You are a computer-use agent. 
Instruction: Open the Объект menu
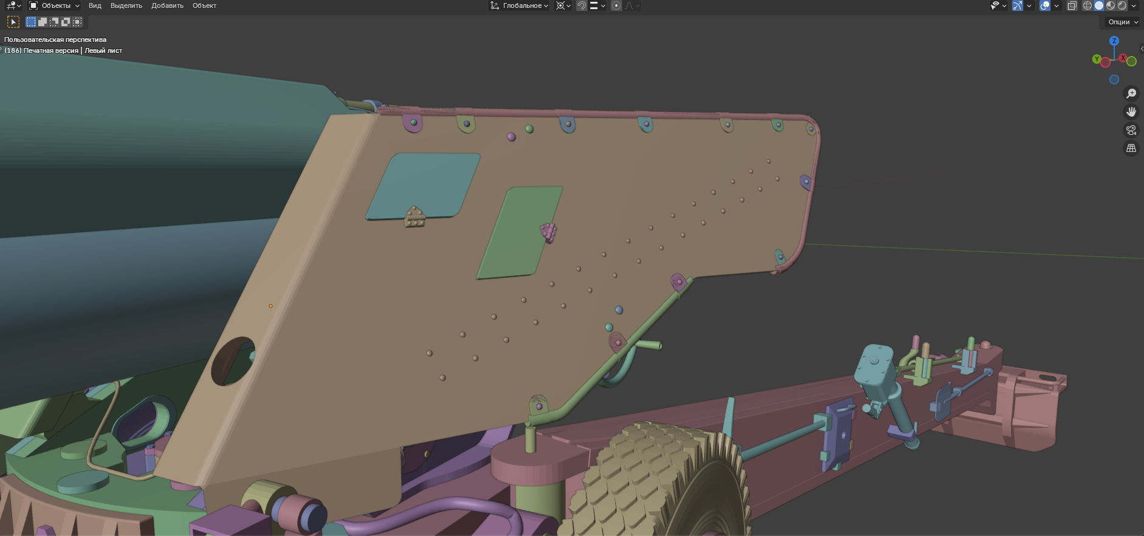204,5
